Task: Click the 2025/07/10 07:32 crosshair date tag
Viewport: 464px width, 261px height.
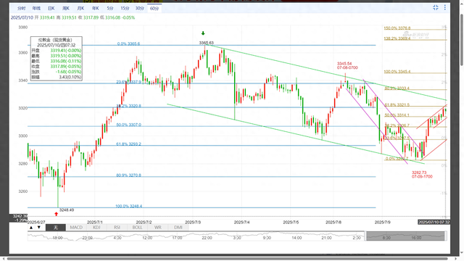Action: pyautogui.click(x=434, y=223)
